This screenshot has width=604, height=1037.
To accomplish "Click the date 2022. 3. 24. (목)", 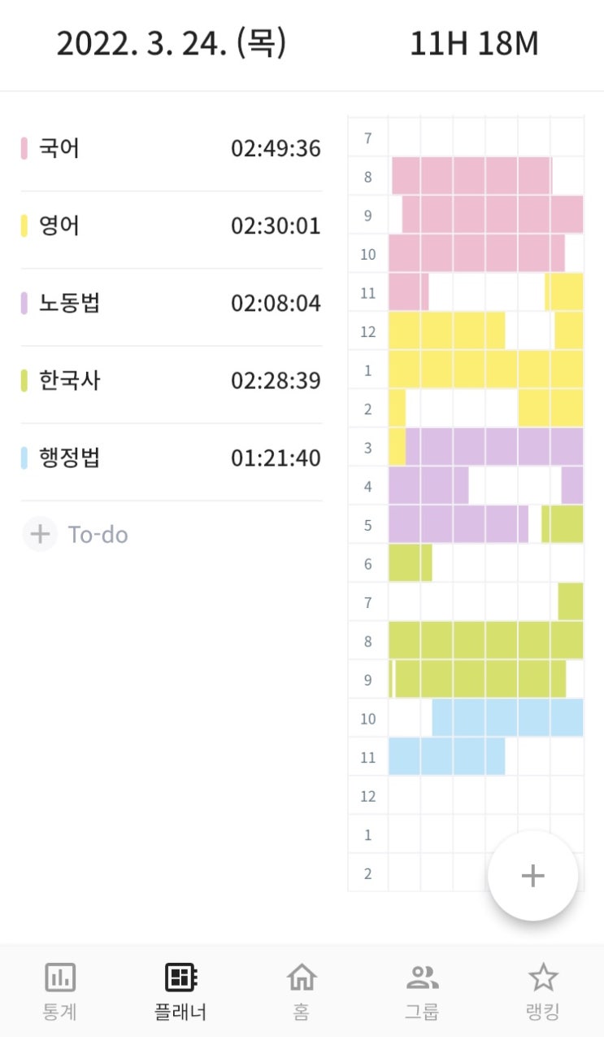I will [172, 43].
